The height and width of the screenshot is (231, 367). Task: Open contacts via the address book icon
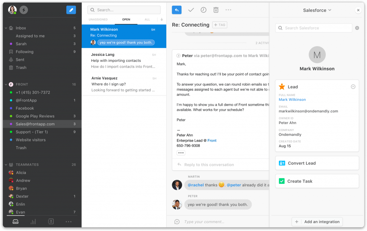pos(51,221)
